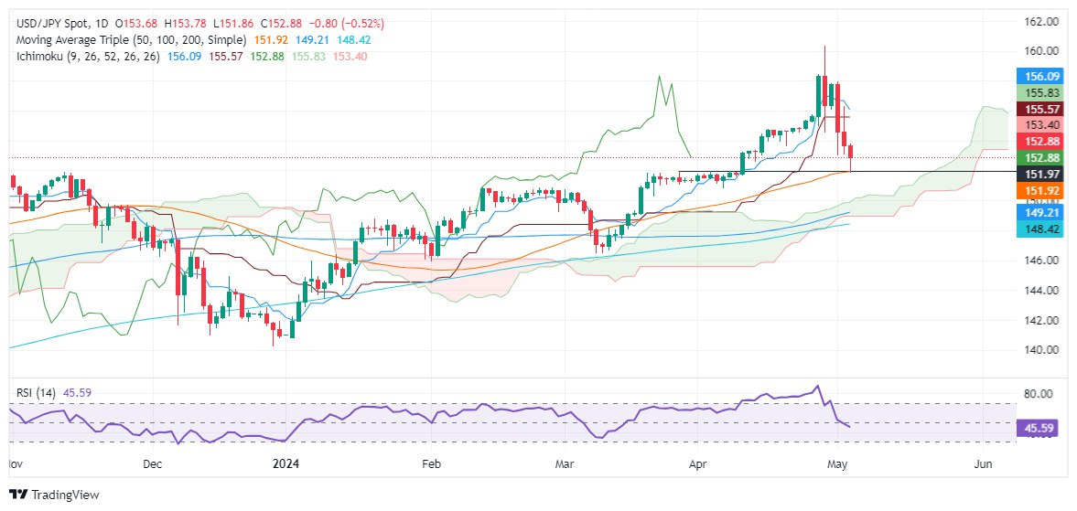Click the Apr marker on time axis
This screenshot has height=511, width=1077.
[x=698, y=464]
